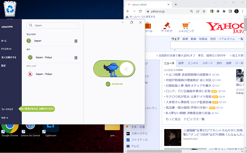This screenshot has width=247, height=153.
Task: Select the streaming Japan - Tokyo server
Action: click(x=44, y=74)
